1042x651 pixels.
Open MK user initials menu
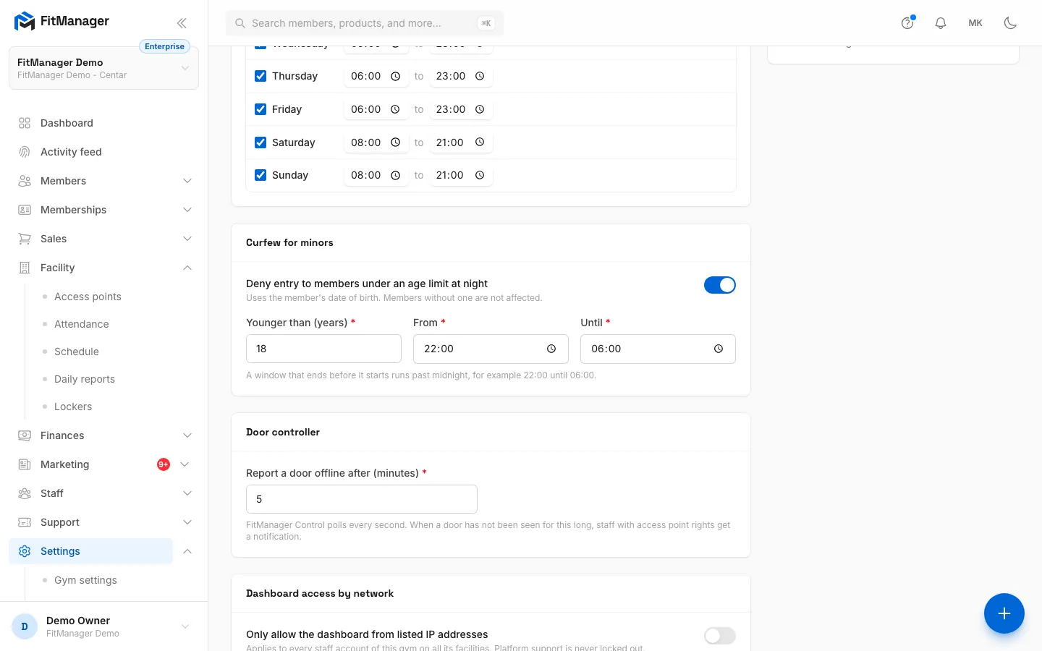click(x=975, y=23)
